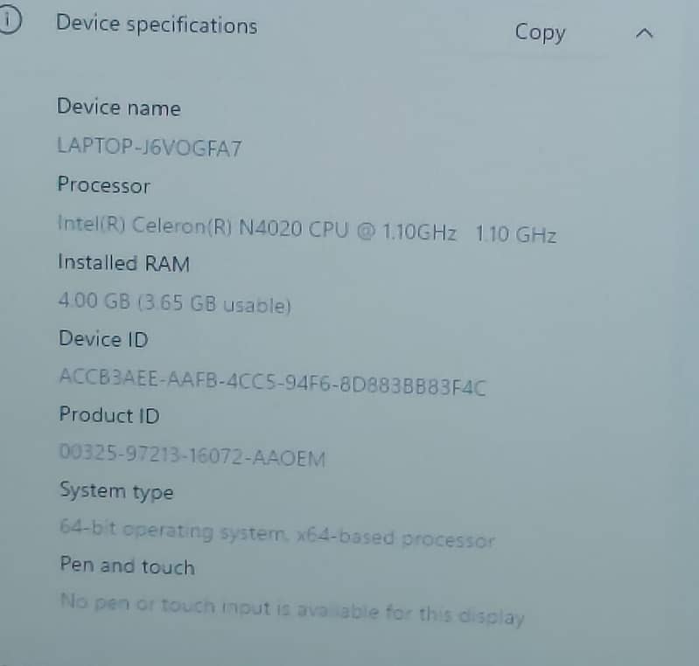Click the Product ID label
Viewport: 699px width, 666px height.
click(x=109, y=415)
